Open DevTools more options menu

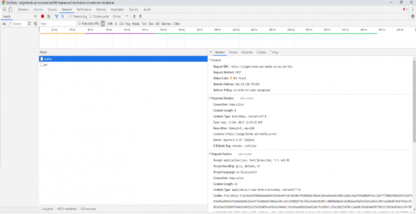click(413, 10)
